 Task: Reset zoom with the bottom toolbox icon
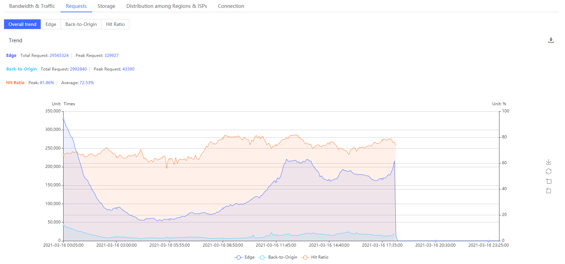[549, 191]
